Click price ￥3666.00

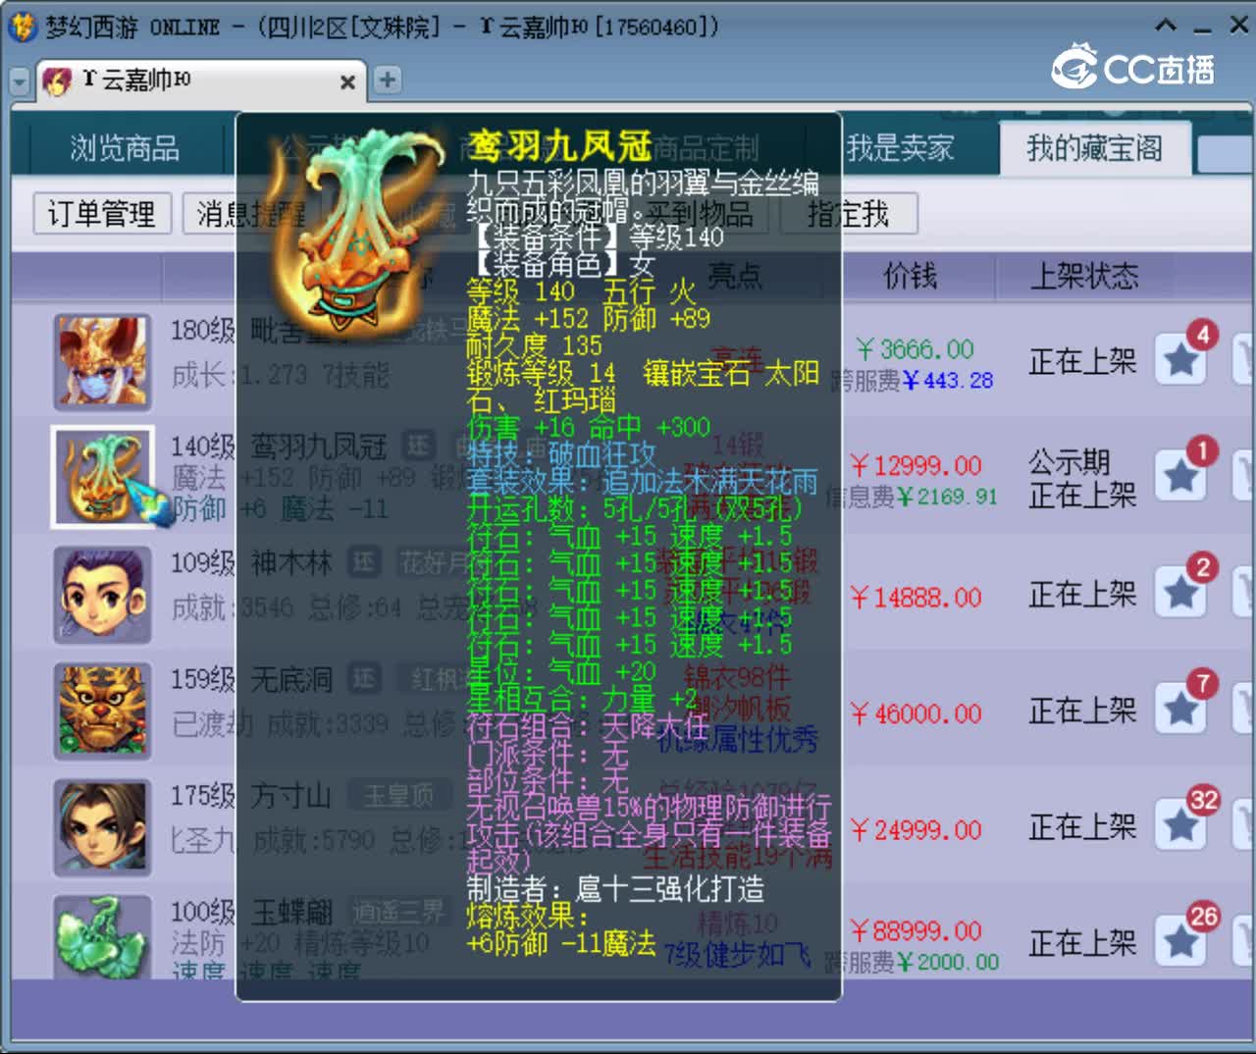pyautogui.click(x=915, y=349)
